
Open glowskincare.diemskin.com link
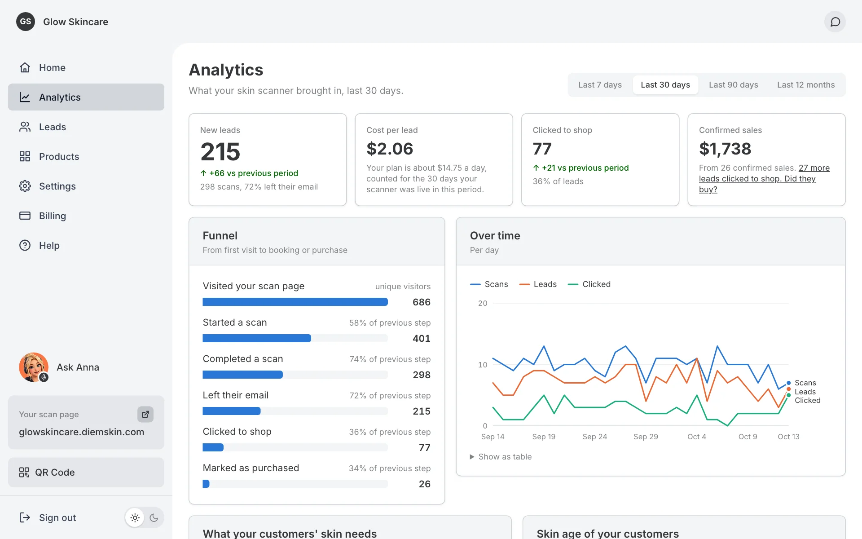click(81, 432)
